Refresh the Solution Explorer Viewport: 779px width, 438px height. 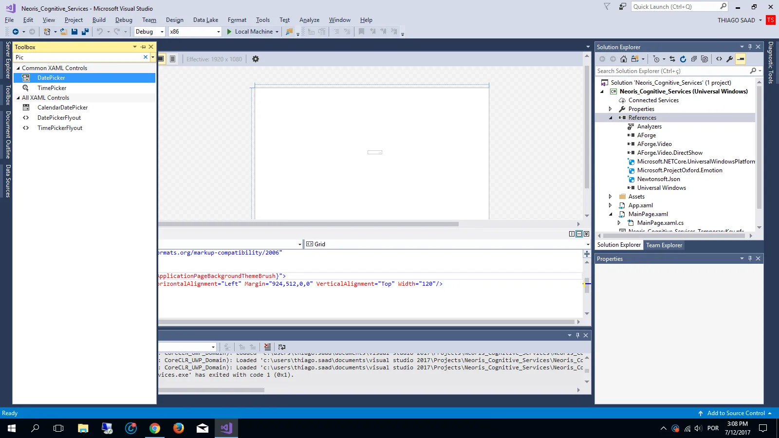[683, 59]
